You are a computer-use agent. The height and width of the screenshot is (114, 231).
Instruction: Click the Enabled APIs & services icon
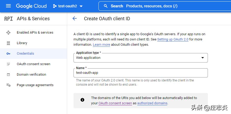[x=8, y=33]
